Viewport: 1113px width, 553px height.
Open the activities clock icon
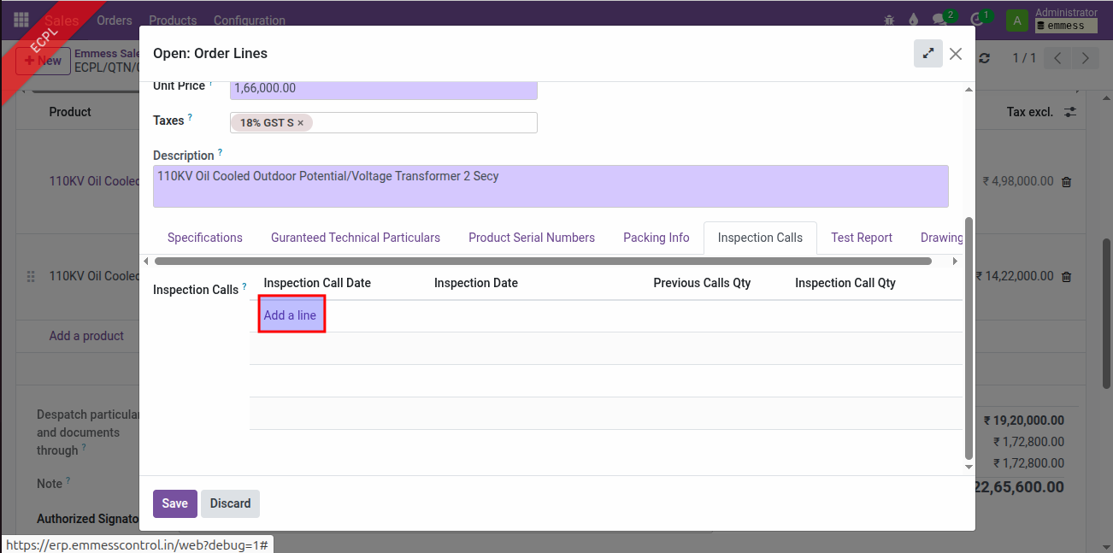(x=978, y=20)
